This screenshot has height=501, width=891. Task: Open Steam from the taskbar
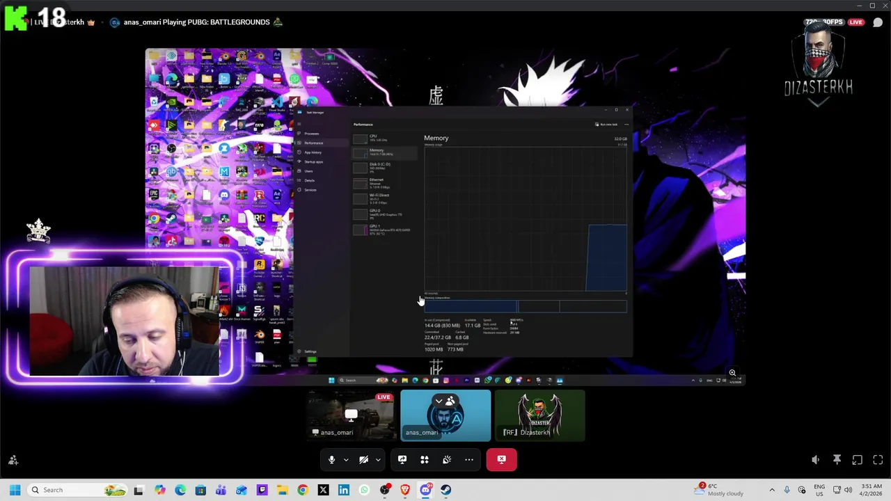[x=445, y=490]
